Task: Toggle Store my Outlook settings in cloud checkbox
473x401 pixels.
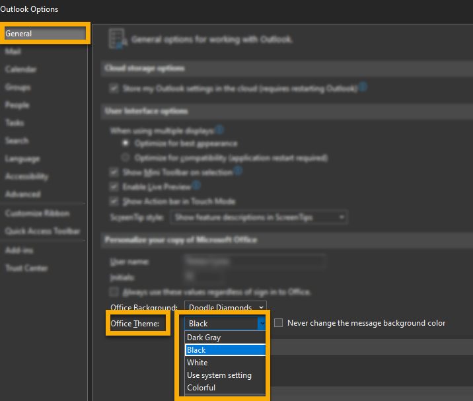Action: pos(114,89)
